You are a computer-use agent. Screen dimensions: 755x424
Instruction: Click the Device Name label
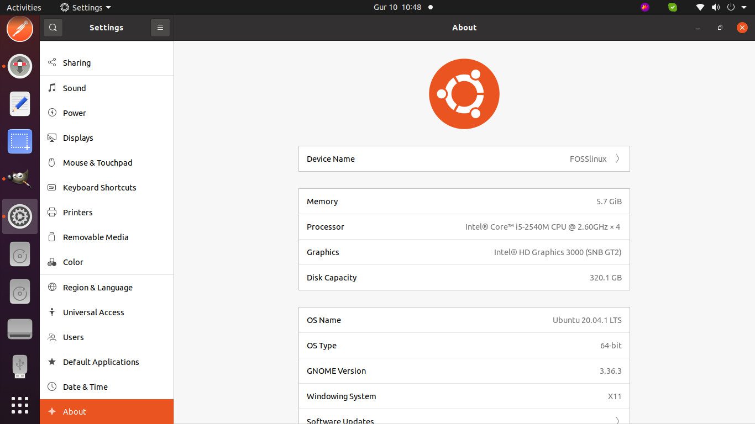click(331, 158)
